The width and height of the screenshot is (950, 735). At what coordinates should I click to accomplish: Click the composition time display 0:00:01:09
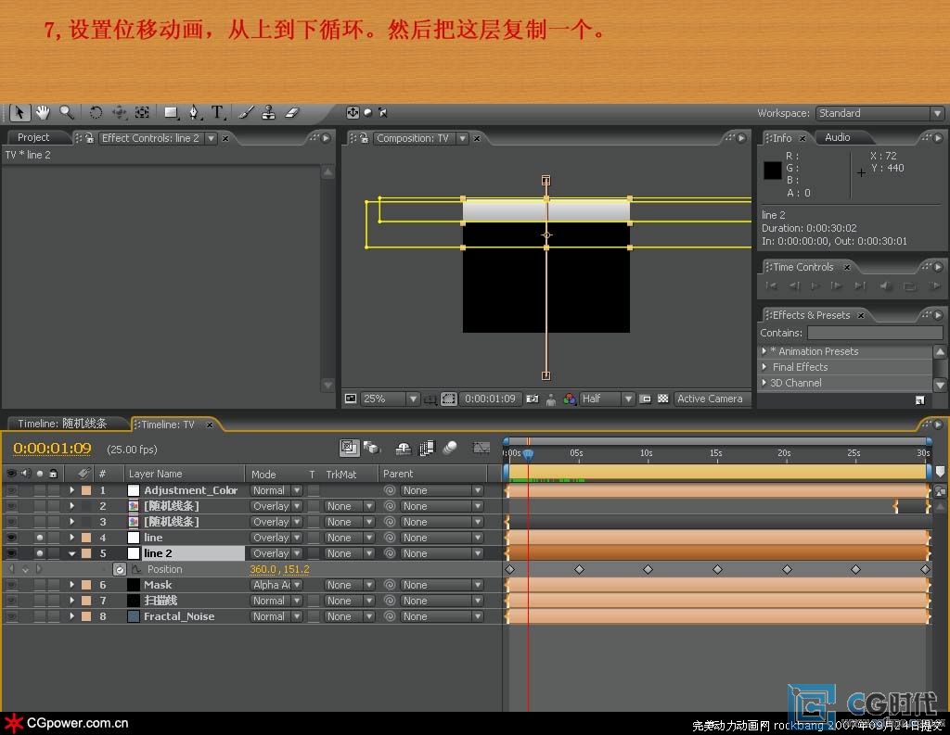490,399
